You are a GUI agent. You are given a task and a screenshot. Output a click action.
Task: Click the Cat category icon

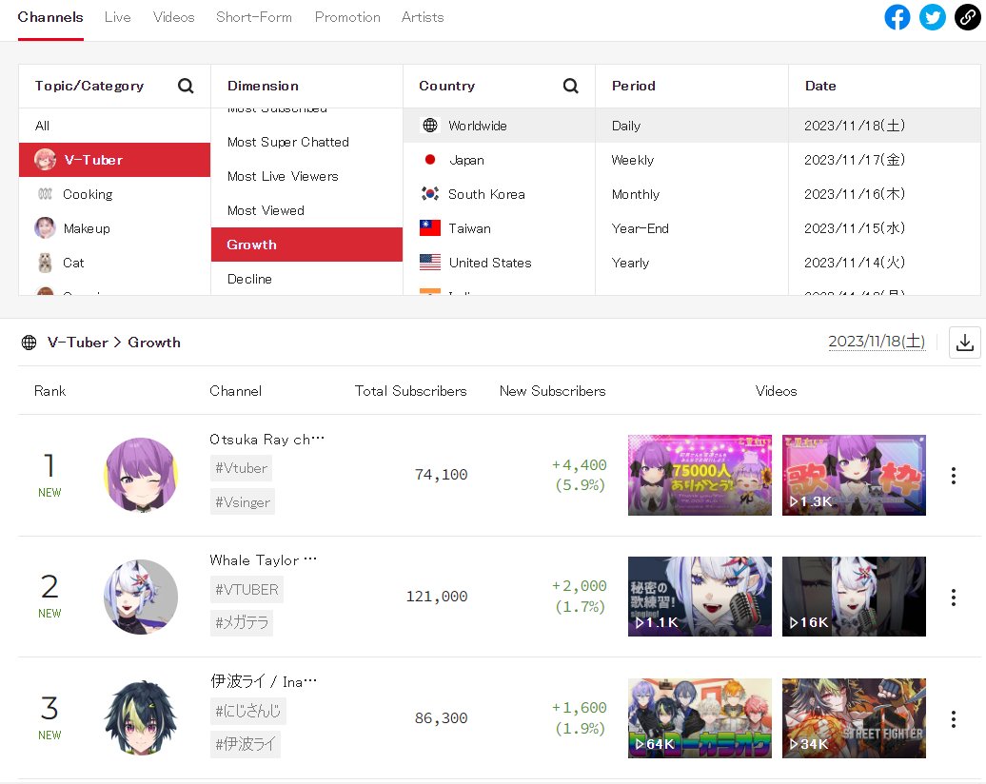[x=45, y=263]
